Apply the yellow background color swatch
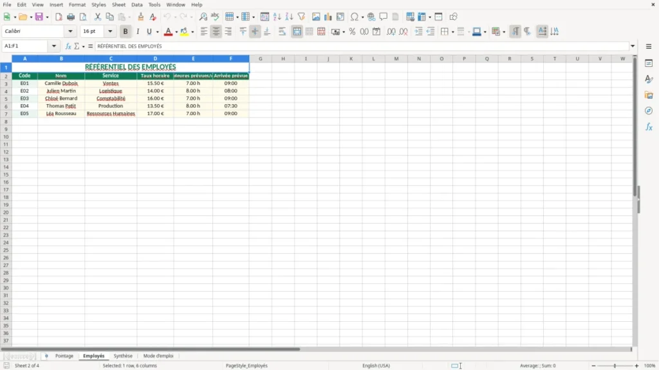 184,31
